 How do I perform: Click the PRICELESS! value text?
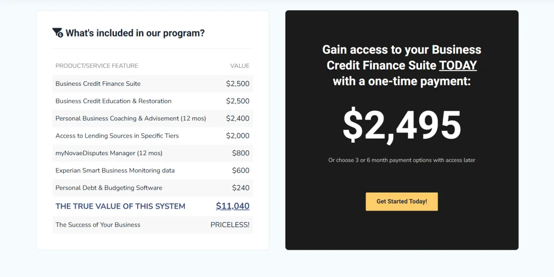coord(230,225)
